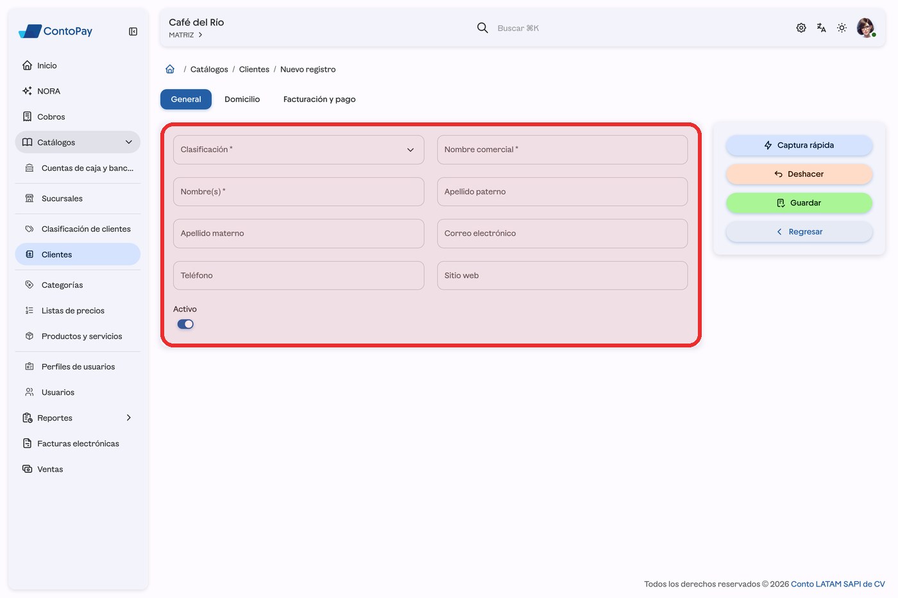Click the Nombre comercial field
Viewport: 898px width, 598px height.
[563, 149]
